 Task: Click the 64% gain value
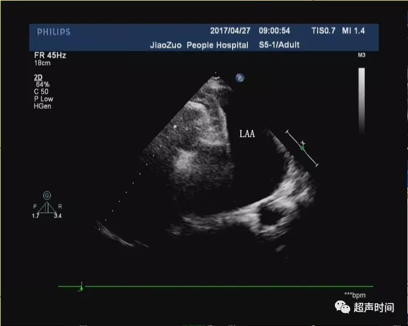[x=42, y=84]
